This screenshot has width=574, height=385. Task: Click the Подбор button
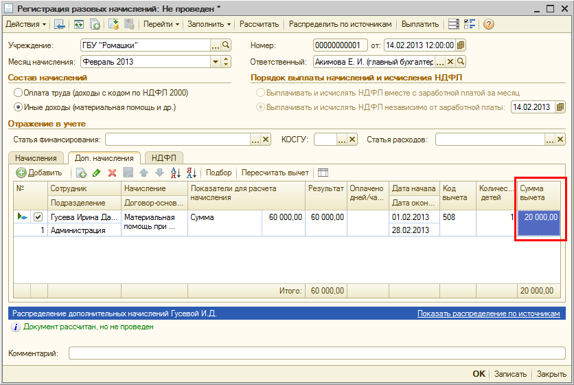pos(219,173)
